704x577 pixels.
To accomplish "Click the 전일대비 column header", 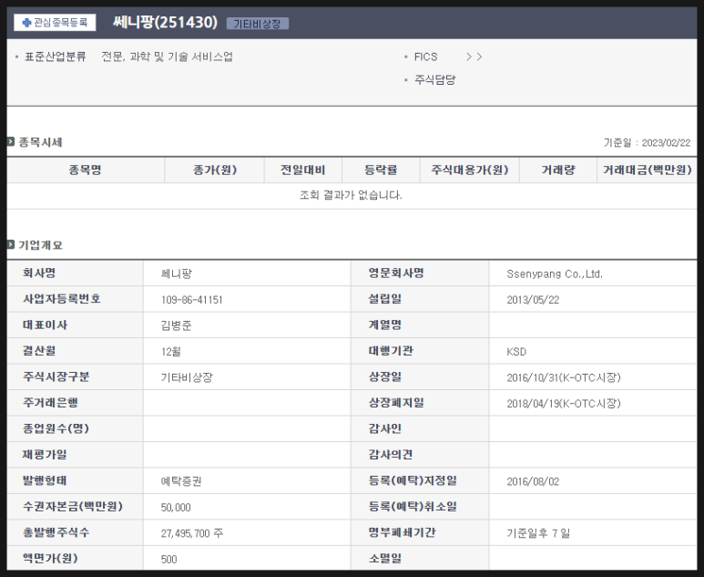I will coord(302,170).
